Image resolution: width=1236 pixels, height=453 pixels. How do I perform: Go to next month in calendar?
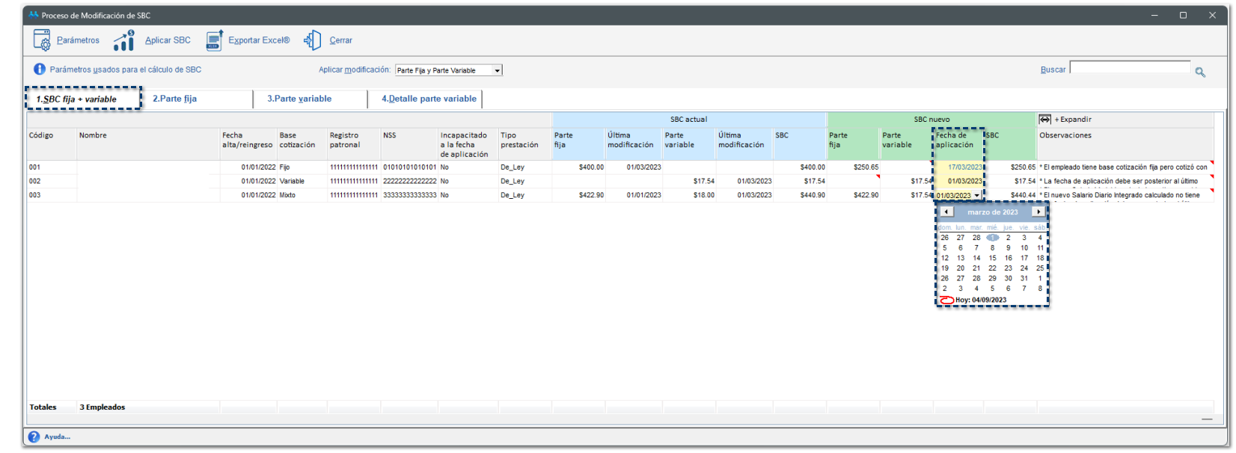click(1038, 212)
